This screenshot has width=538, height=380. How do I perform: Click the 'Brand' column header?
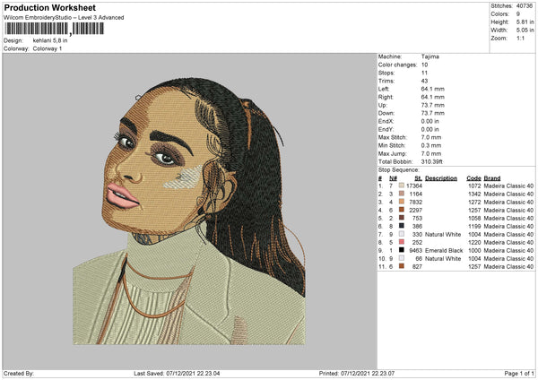point(492,178)
